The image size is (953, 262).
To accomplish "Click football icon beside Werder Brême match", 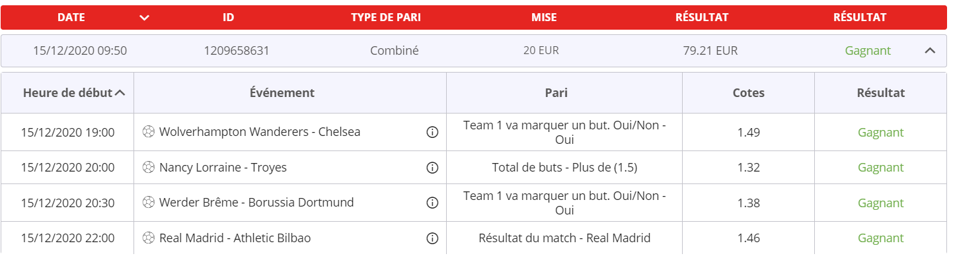I will pos(148,203).
